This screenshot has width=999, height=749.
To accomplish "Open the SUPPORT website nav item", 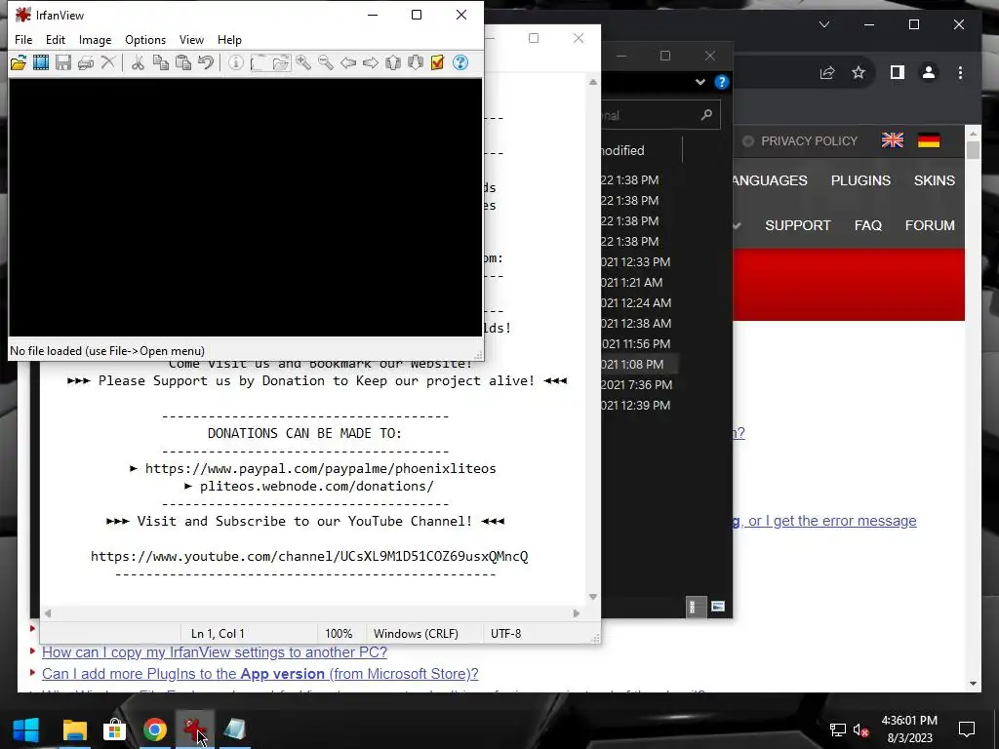I will (x=798, y=225).
